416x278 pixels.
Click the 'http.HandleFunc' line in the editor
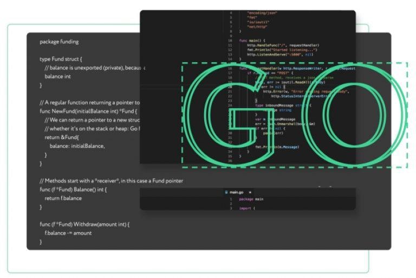[283, 45]
